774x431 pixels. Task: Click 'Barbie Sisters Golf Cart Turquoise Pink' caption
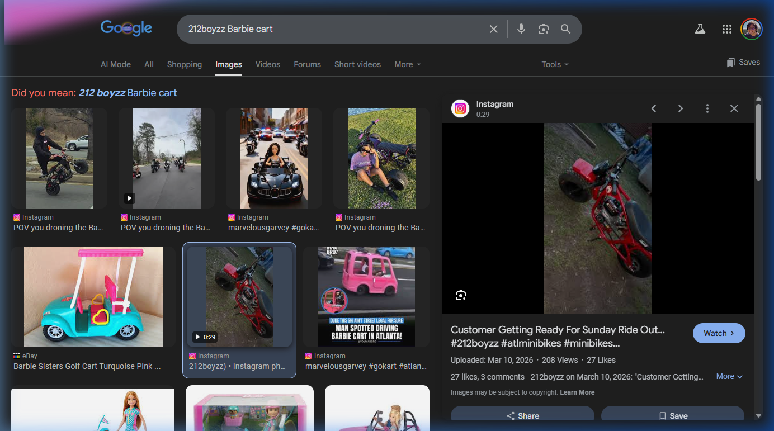click(87, 367)
